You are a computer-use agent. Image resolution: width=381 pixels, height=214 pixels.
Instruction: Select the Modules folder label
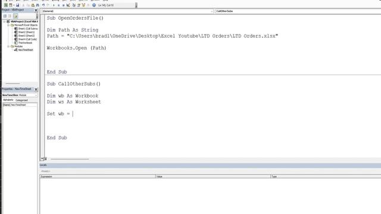[x=18, y=46]
